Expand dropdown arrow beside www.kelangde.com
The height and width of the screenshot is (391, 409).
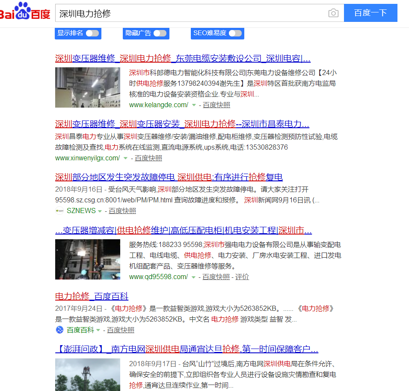194,105
